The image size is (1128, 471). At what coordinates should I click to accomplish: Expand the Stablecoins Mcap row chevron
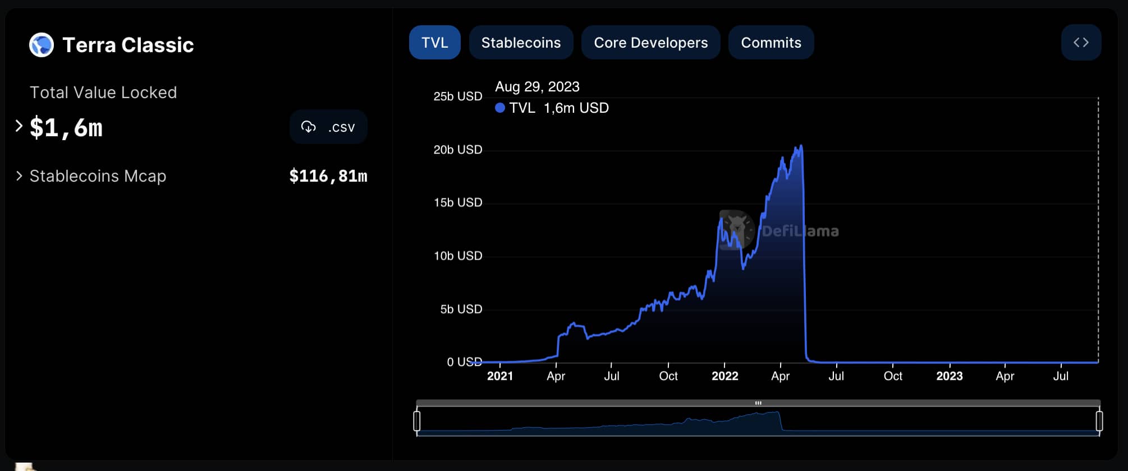click(x=19, y=176)
